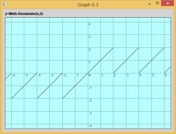Click y-axis label 4 at the top

tap(89, 24)
